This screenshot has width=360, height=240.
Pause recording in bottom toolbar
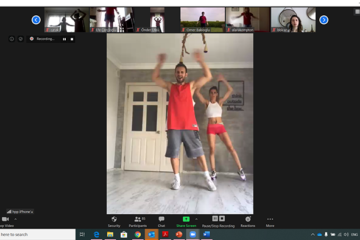click(215, 219)
